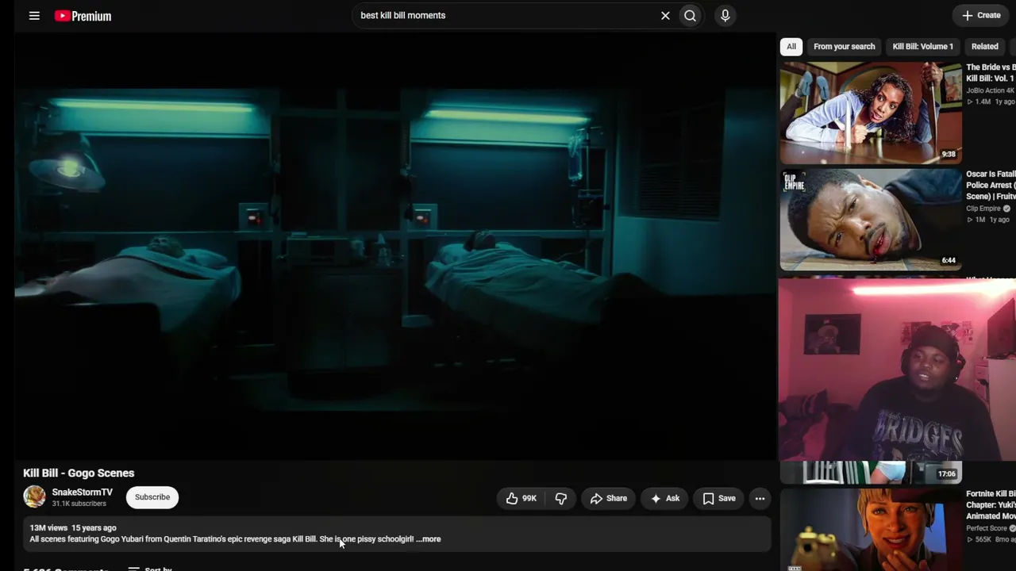Go to YouTube Premium home logo
Screen dimensions: 1016x571
(83, 16)
